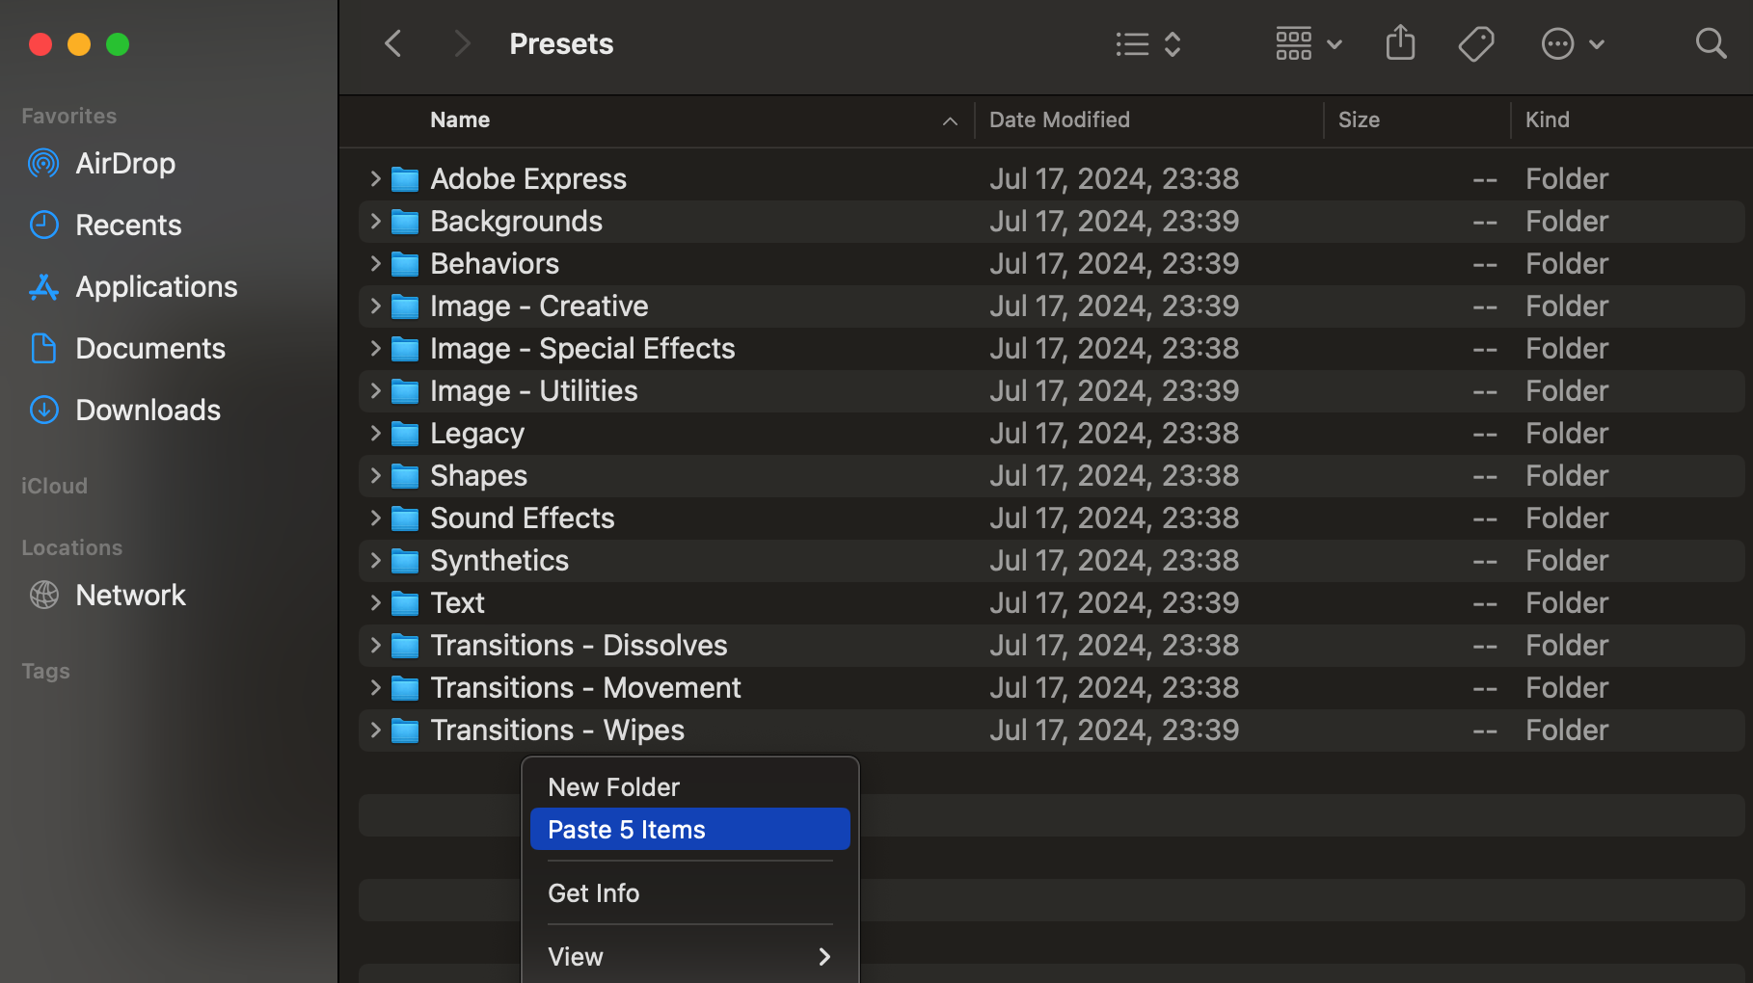This screenshot has width=1753, height=983.
Task: Click the Edit Tags icon
Action: point(1475,43)
